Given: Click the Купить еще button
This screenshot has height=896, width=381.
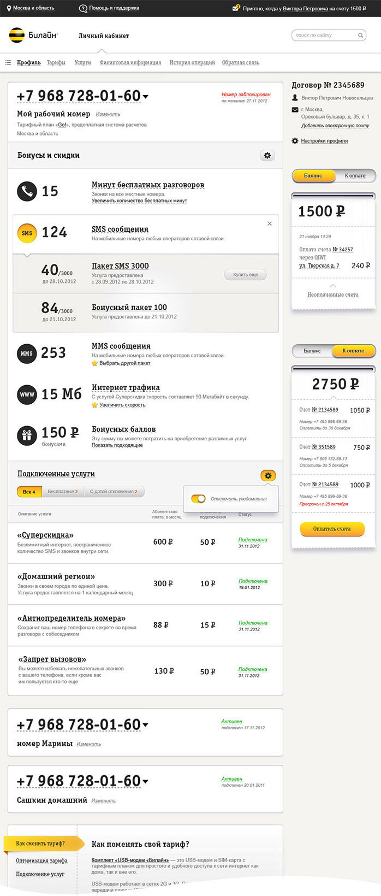Looking at the screenshot, I should (245, 275).
